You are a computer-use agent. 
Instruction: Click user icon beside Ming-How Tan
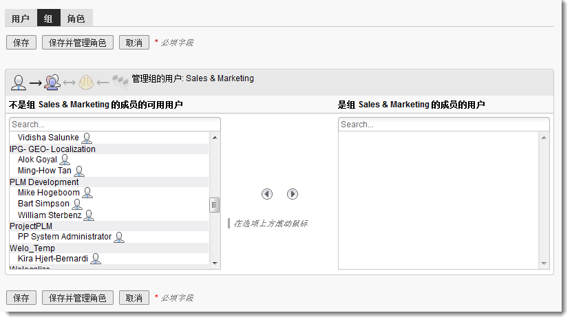[79, 171]
